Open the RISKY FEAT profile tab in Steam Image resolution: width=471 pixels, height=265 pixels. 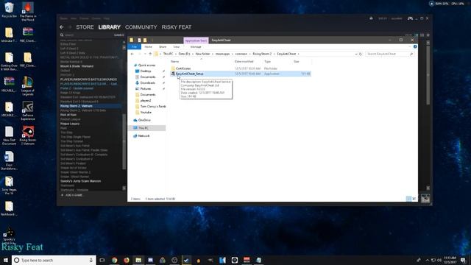point(177,27)
